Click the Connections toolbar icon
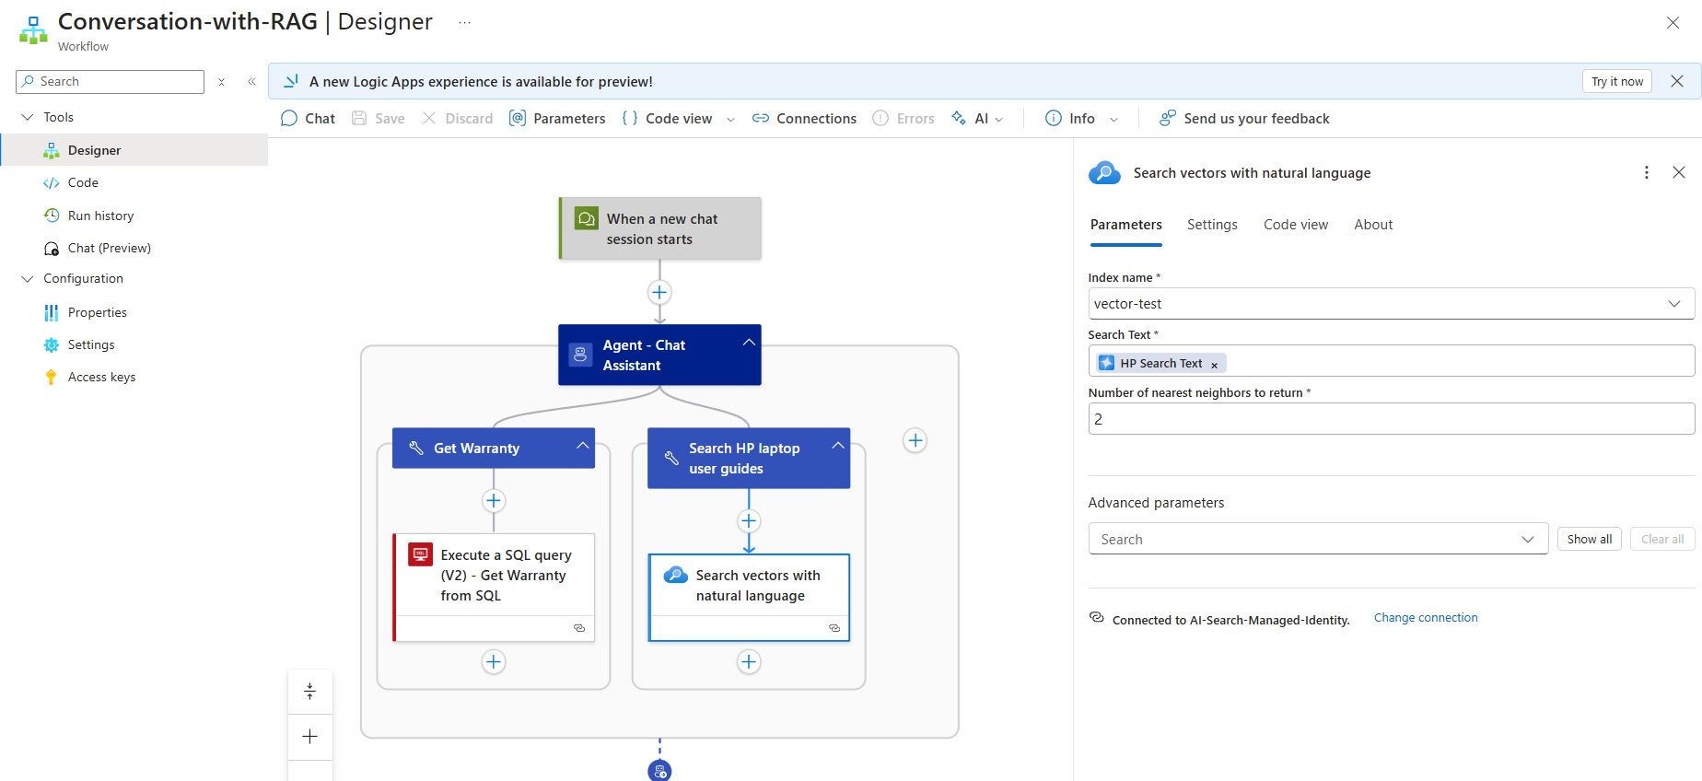1702x781 pixels. coord(760,119)
